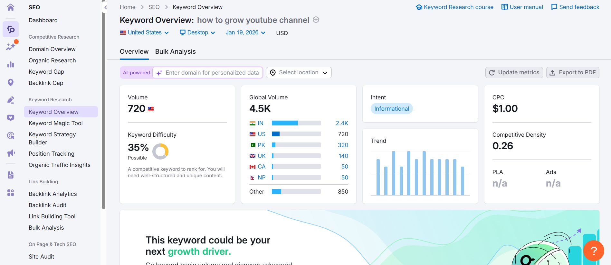This screenshot has height=265, width=611.
Task: Open the Content pencil icon in rail
Action: click(x=11, y=100)
